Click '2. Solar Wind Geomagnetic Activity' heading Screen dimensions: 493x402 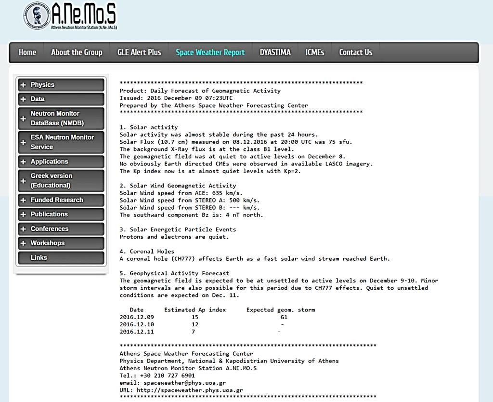point(178,186)
